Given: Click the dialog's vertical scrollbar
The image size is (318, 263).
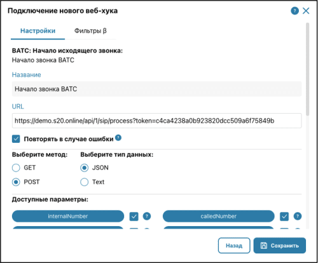Looking at the screenshot, I should point(307,69).
